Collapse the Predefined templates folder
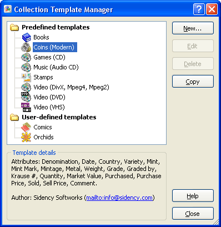The width and height of the screenshot is (221, 227). tap(14, 28)
